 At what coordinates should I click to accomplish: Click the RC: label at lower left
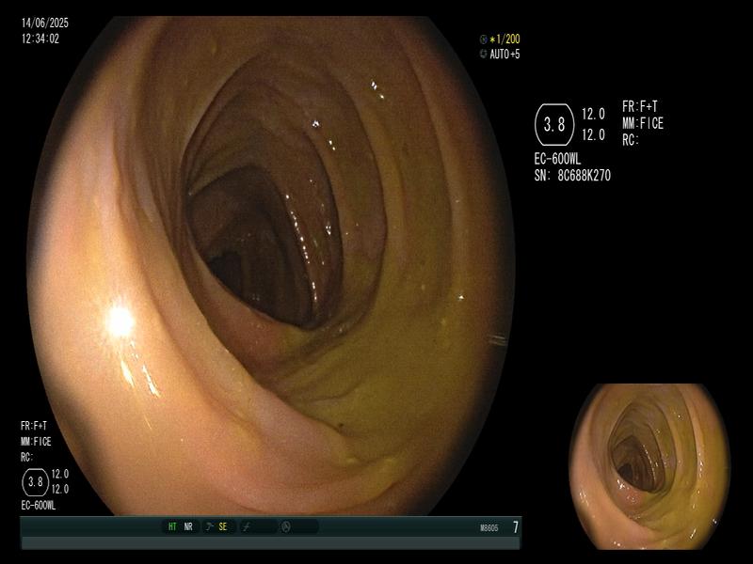[27, 457]
